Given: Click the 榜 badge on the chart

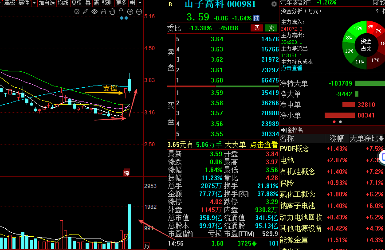Looking at the screenshot, I should [x=126, y=173].
